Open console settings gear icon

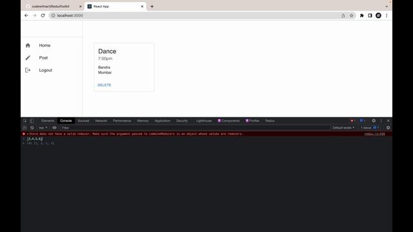click(388, 128)
